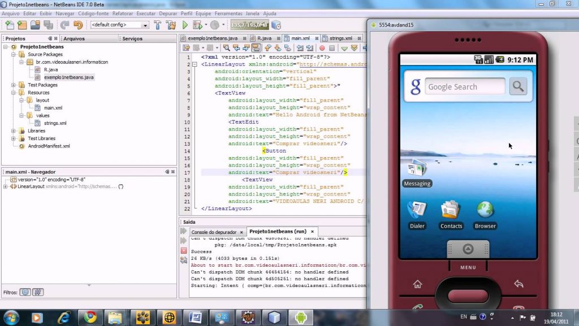Click the Google Search field in emulator
This screenshot has height=326, width=579.
click(465, 86)
